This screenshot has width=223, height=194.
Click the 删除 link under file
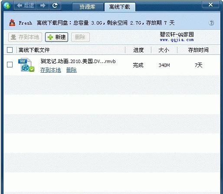(x=72, y=70)
